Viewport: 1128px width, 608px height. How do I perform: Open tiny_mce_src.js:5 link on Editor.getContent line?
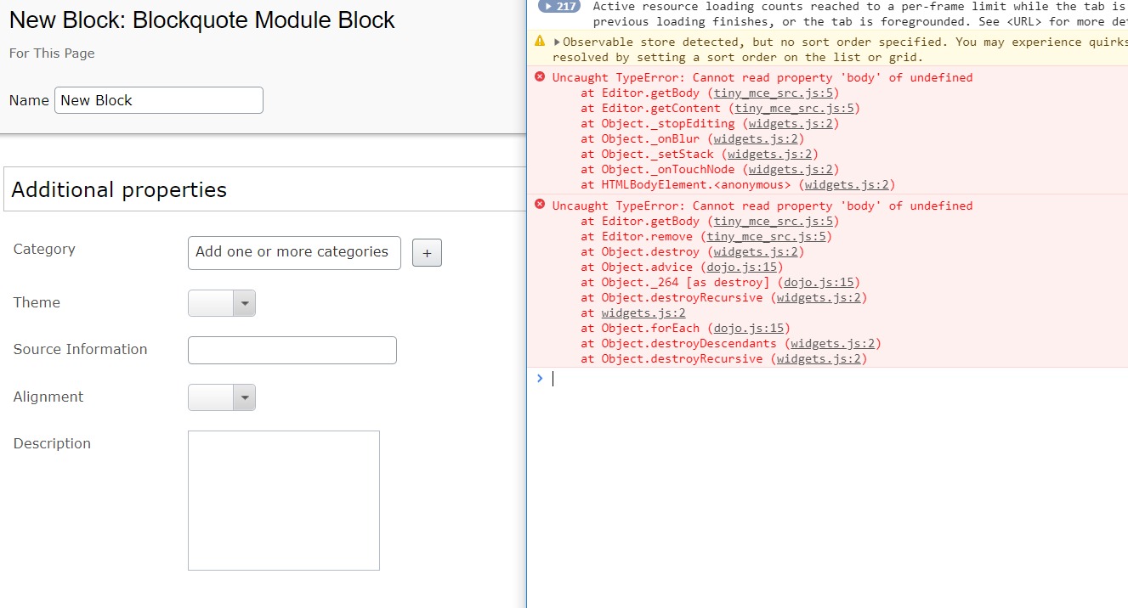tap(796, 108)
